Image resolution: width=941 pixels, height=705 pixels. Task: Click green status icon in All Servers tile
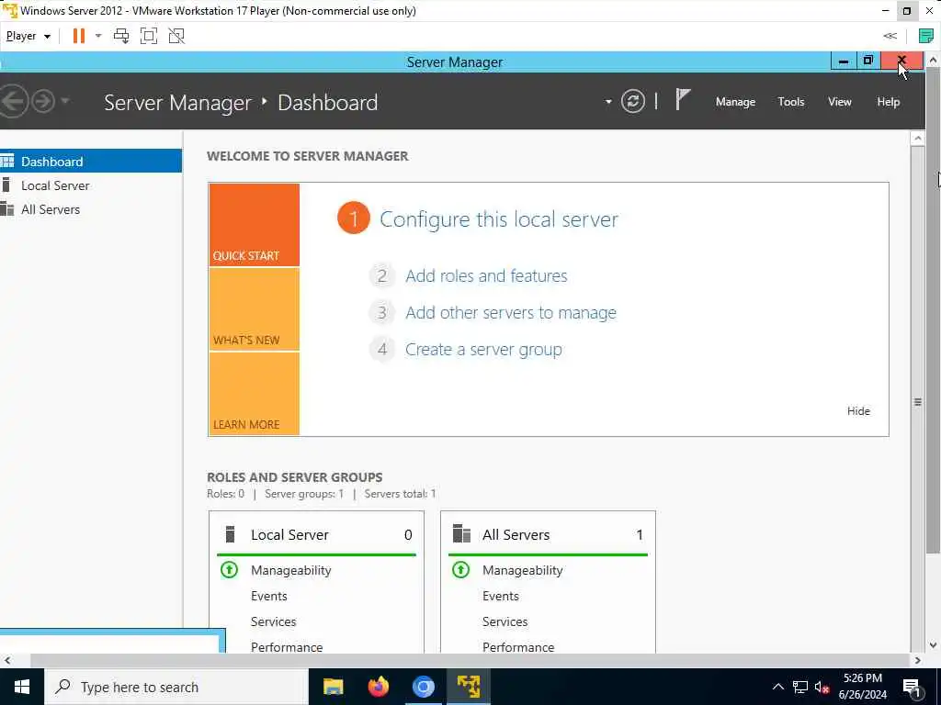coord(461,569)
